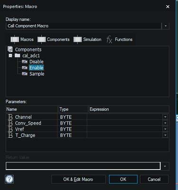178x190 pixels.
Task: Select the Conv_Speed parameter name
Action: pos(28,123)
